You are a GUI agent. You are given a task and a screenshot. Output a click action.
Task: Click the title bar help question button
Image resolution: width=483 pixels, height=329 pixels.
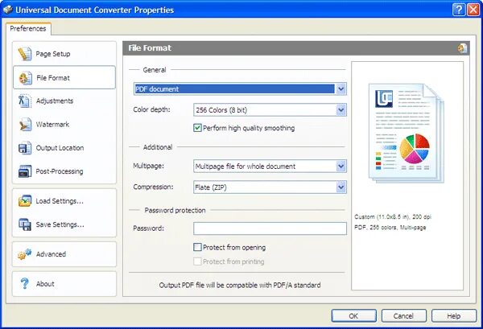click(x=459, y=10)
